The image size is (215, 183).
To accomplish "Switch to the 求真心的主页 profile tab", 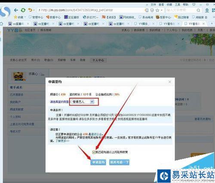I will [x=18, y=60].
